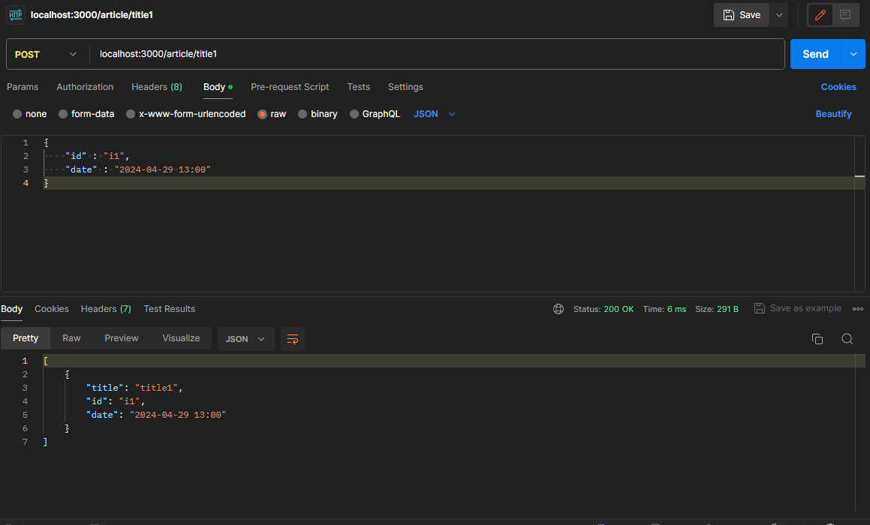Switch response view to Visualize
The height and width of the screenshot is (525, 870).
click(181, 338)
